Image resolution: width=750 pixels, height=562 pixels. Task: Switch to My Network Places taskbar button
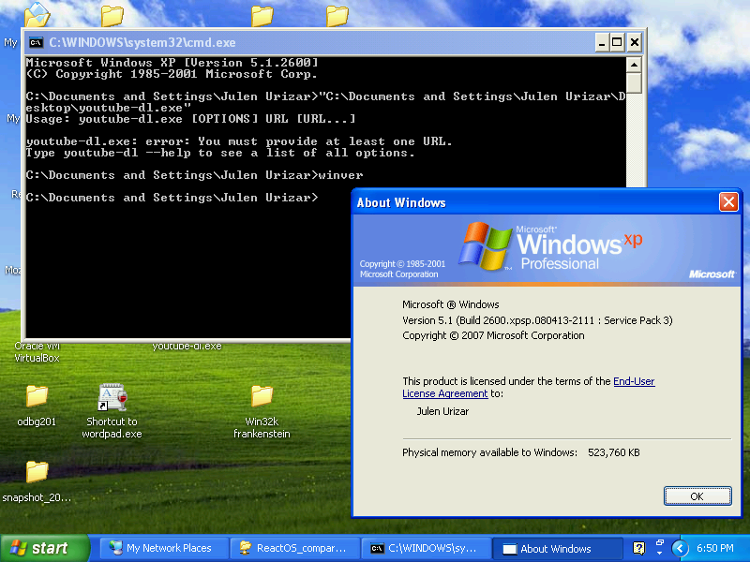pyautogui.click(x=160, y=548)
